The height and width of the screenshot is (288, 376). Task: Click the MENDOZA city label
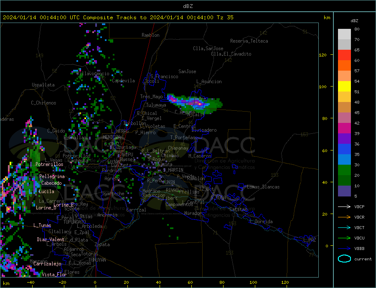[112, 137]
